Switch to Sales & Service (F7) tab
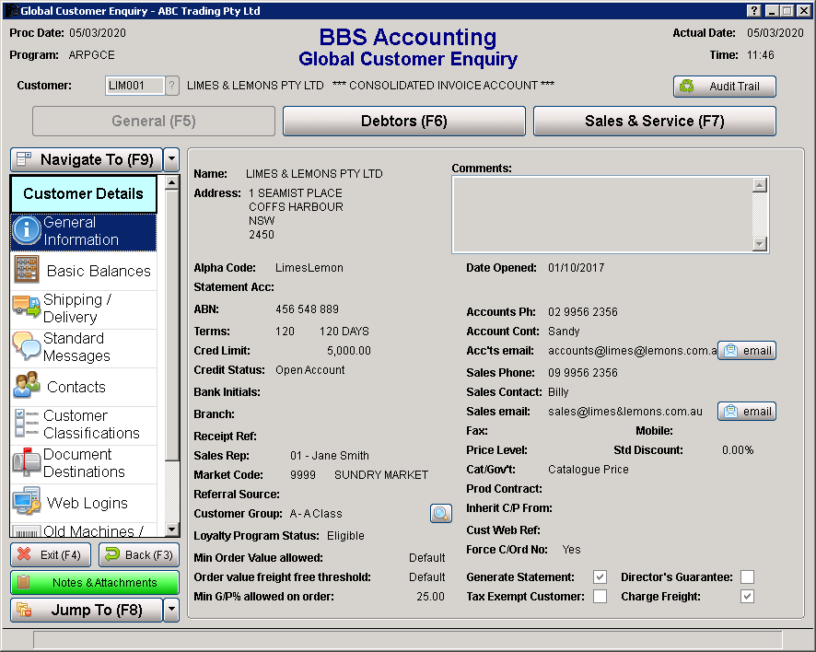Screen dimensions: 816x652 pos(654,121)
